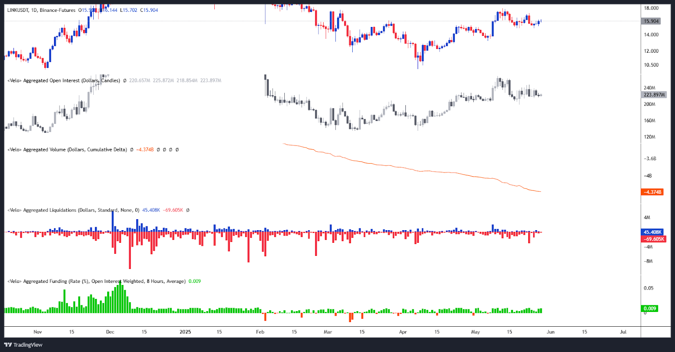Click the blue 45.408K liquidations axis tag
675x352 pixels.
652,232
